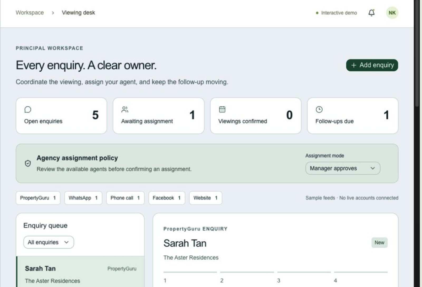The width and height of the screenshot is (422, 287).
Task: Click "The Aster Residences" in detail panel
Action: point(191,257)
